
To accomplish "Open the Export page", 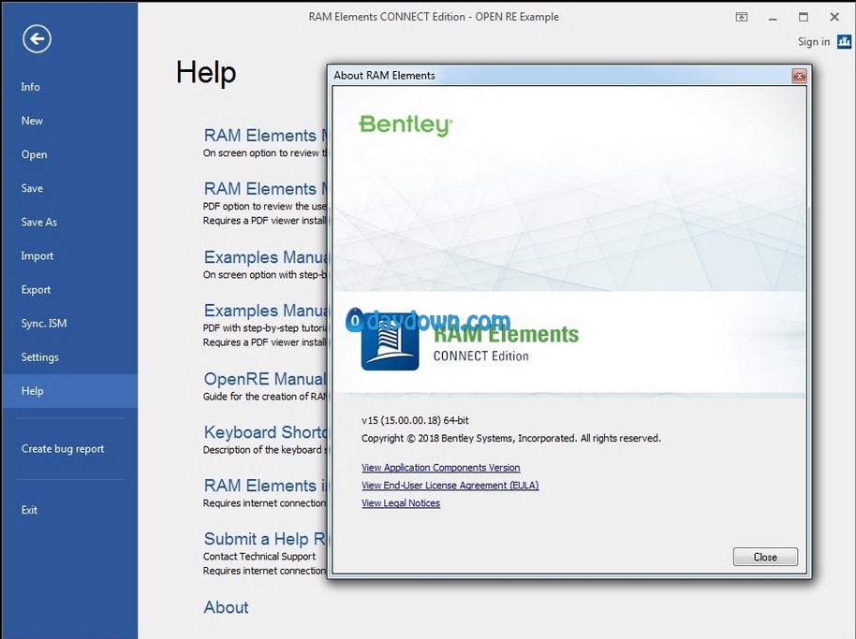I will coord(36,289).
